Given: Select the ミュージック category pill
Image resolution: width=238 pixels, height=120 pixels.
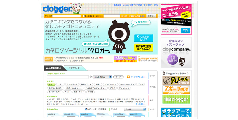Looking at the screenshot, I should 72,84.
